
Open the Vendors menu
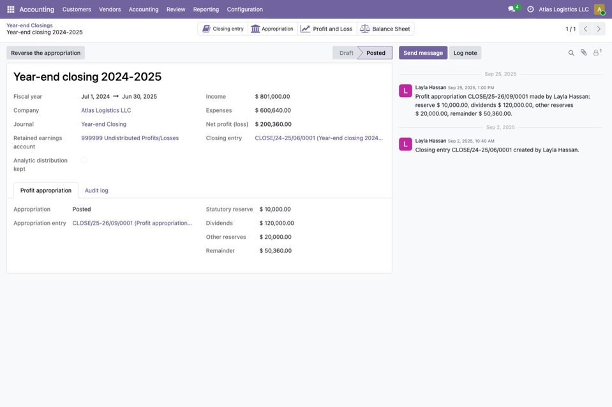click(x=110, y=10)
